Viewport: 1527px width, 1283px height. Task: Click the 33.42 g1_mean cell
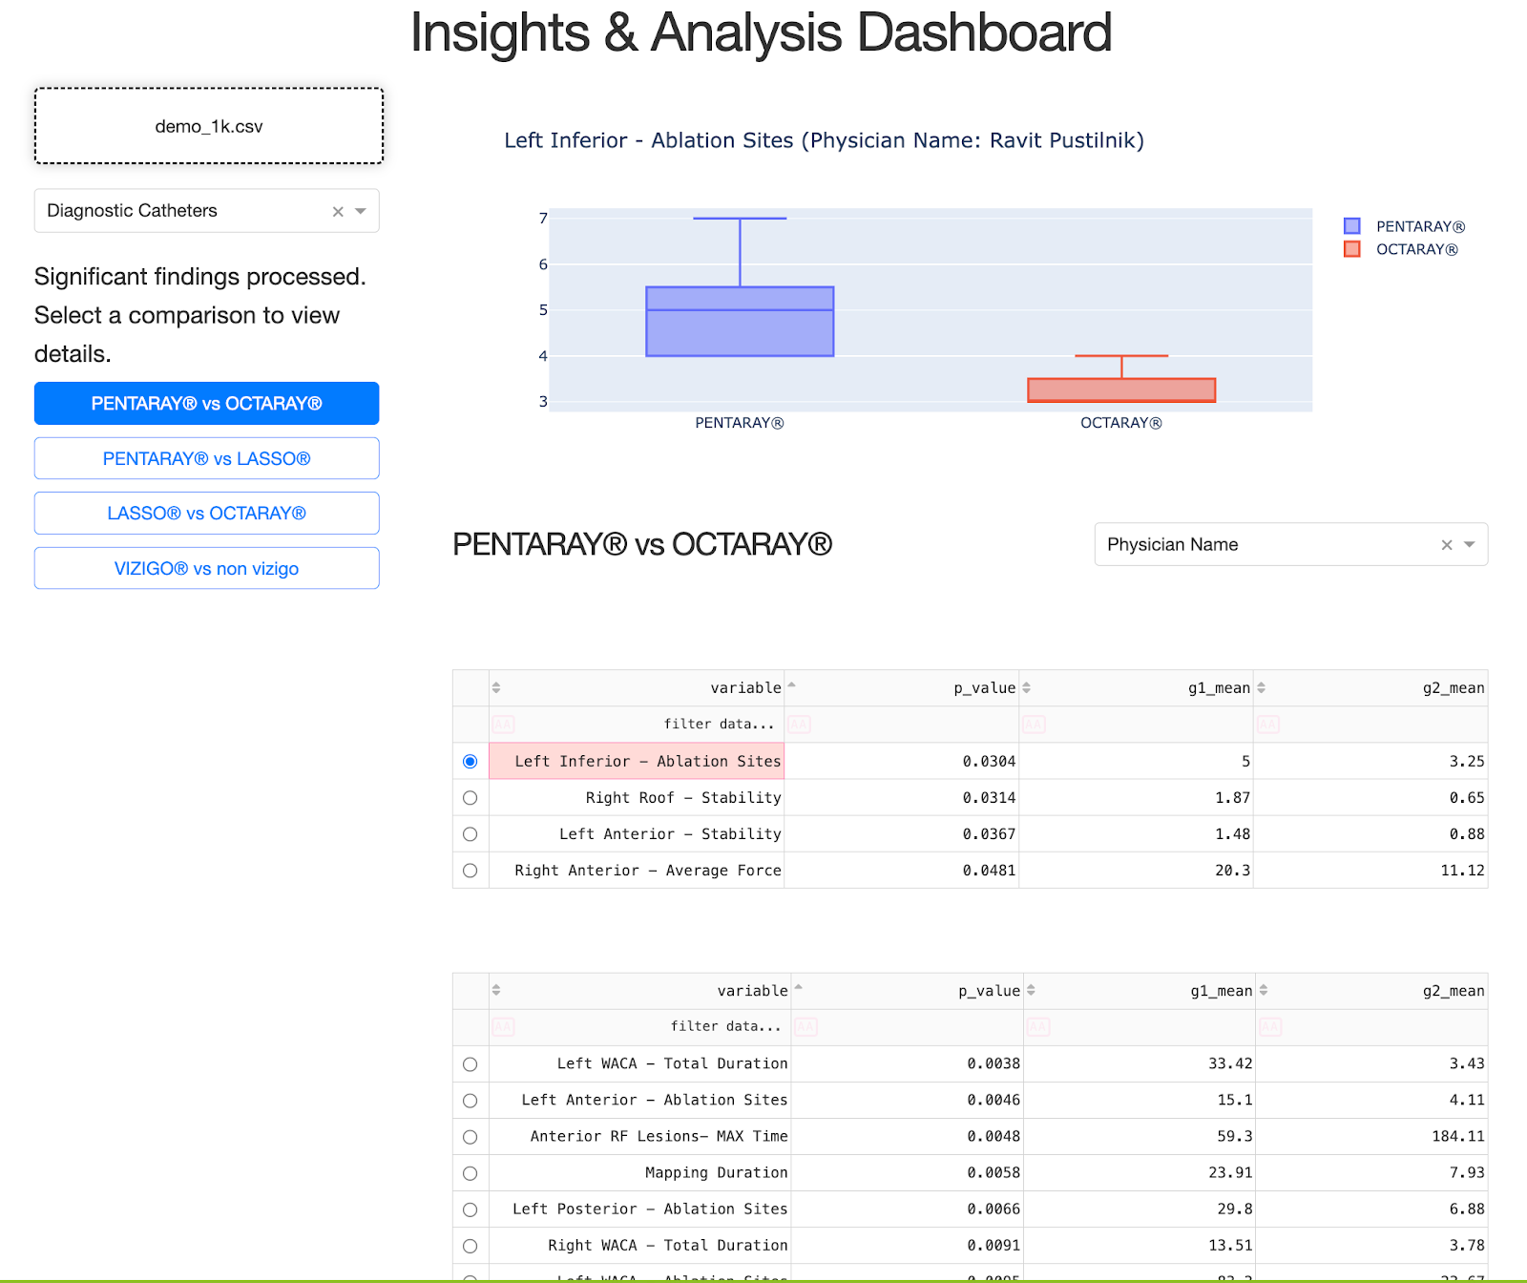[x=1140, y=1064]
